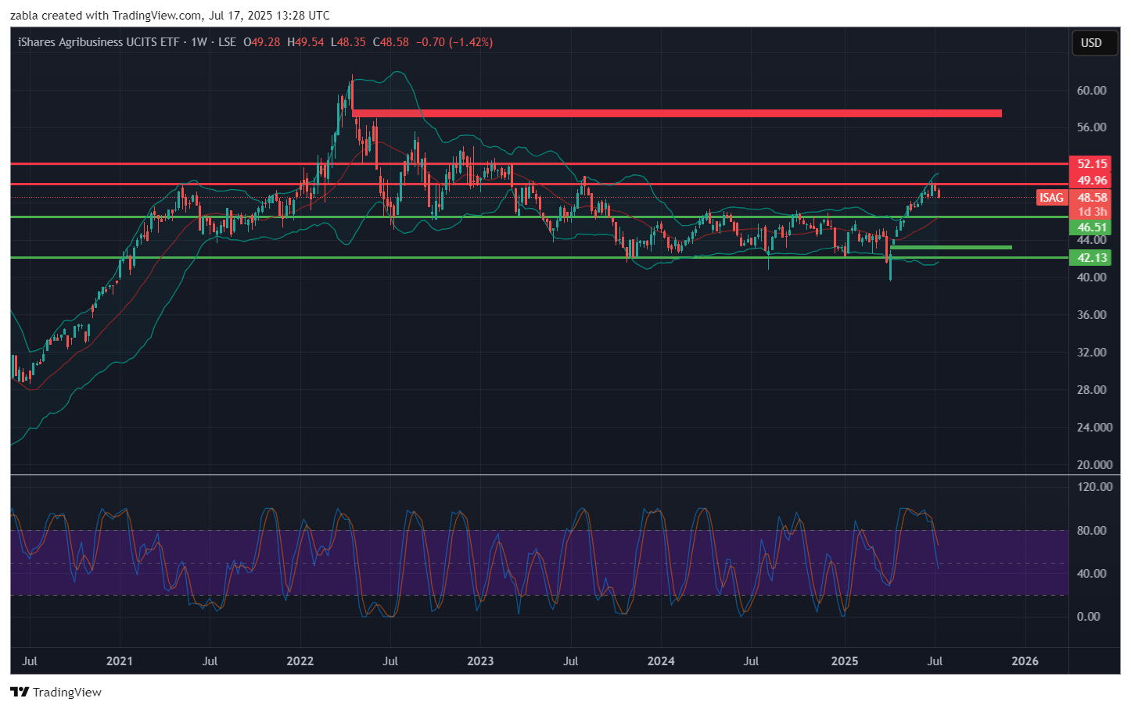Click the 2023 label on time axis
The height and width of the screenshot is (709, 1131).
(480, 661)
